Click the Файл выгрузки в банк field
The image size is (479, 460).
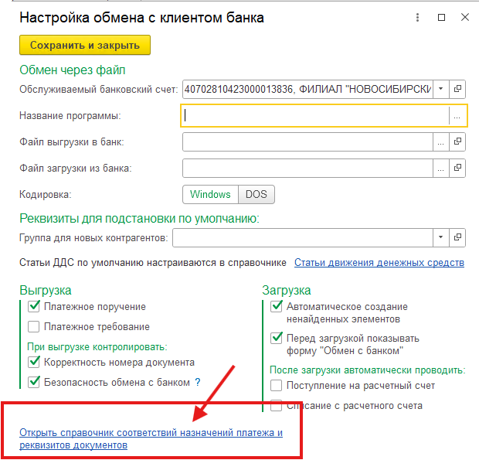(307, 141)
